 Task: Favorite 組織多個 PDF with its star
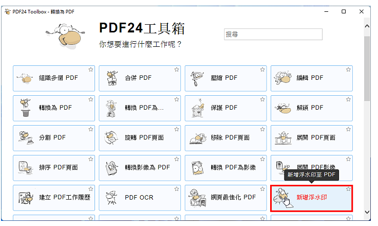click(x=91, y=69)
